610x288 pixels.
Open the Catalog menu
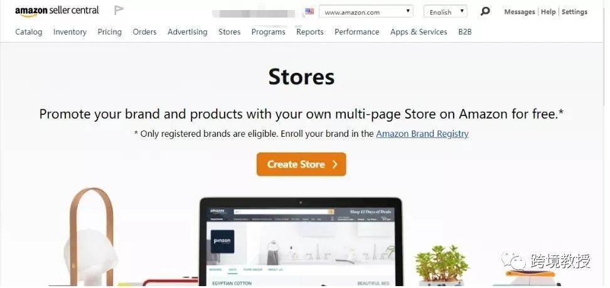point(29,32)
